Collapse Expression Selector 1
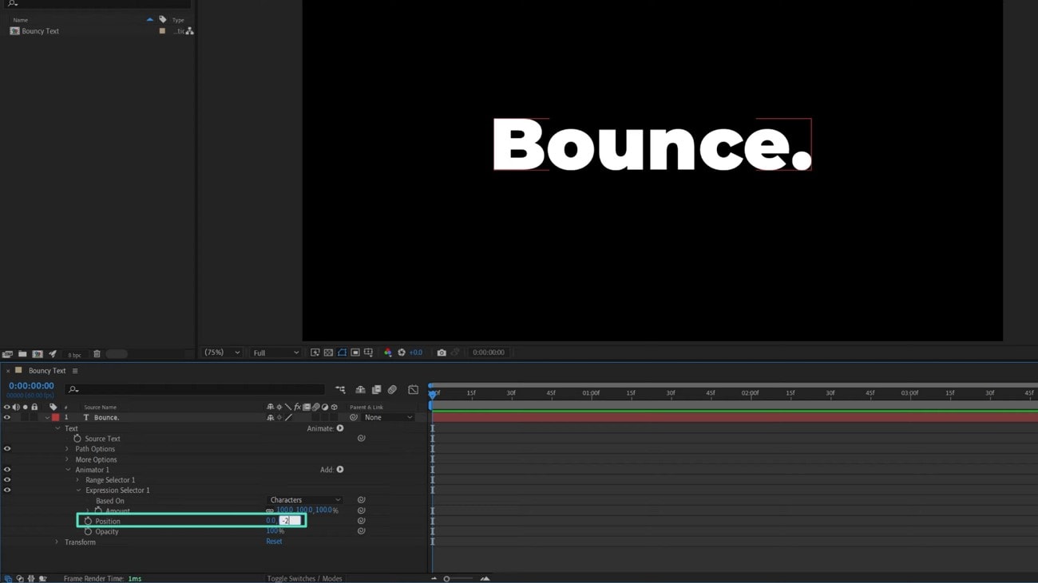1038x583 pixels. tap(78, 490)
